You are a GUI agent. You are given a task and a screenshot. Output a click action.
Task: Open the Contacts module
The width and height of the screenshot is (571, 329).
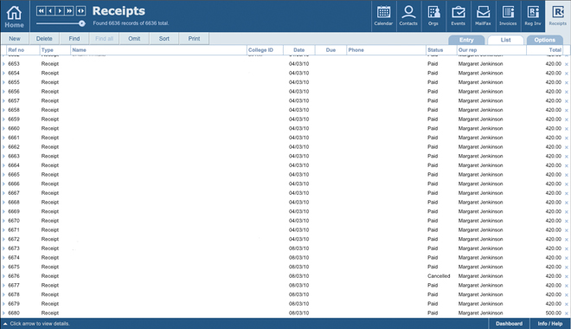(408, 16)
